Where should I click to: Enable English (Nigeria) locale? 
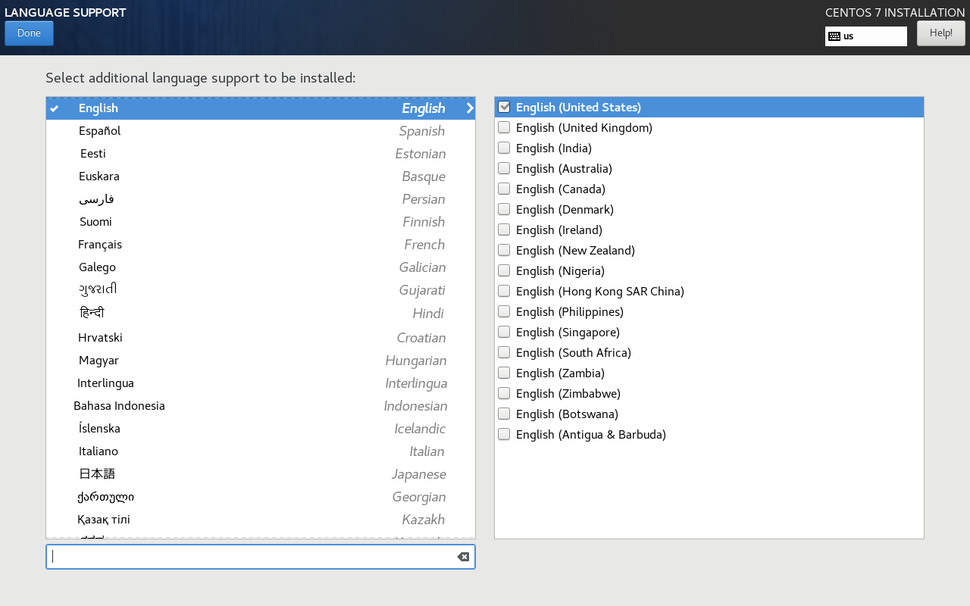(504, 270)
